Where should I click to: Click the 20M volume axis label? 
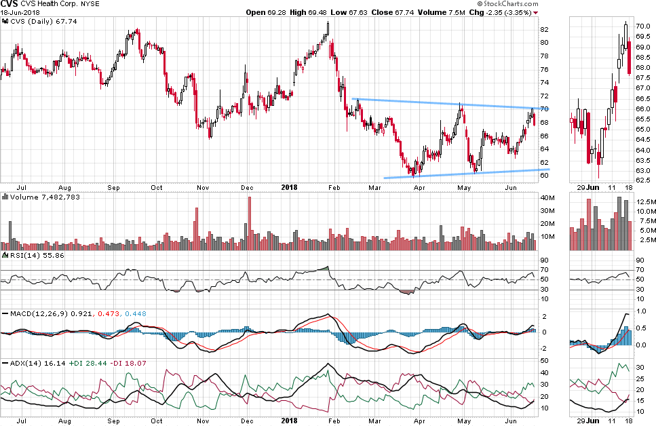(547, 223)
